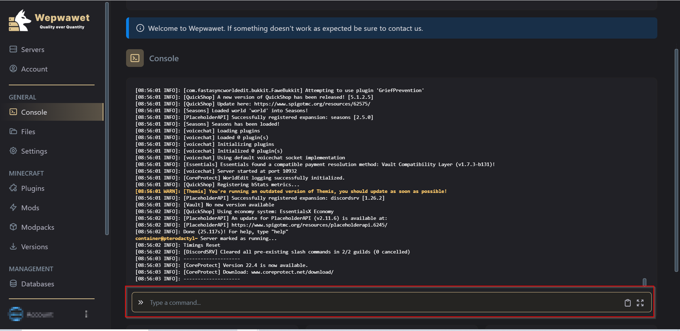Open the Mods page
Viewport: 680px width, 331px height.
[x=30, y=208]
